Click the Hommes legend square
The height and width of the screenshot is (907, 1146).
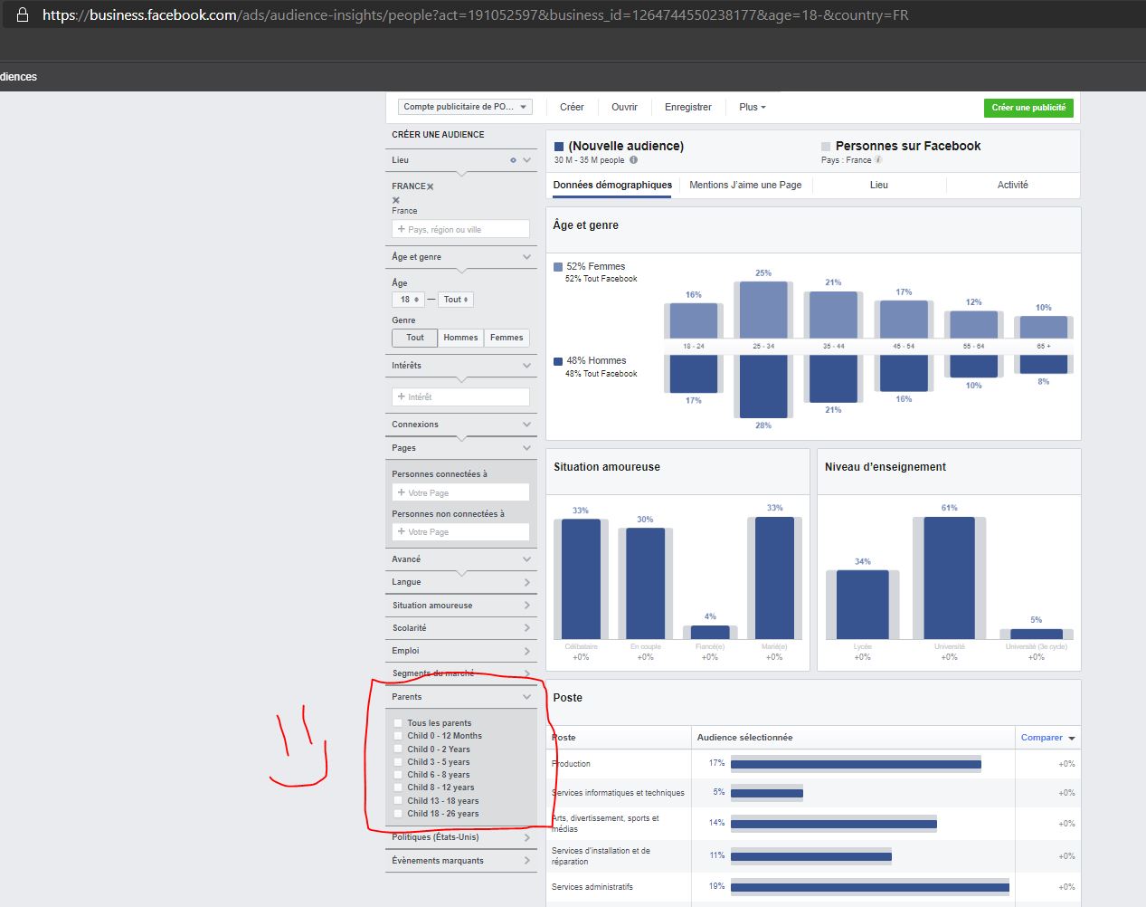[558, 361]
